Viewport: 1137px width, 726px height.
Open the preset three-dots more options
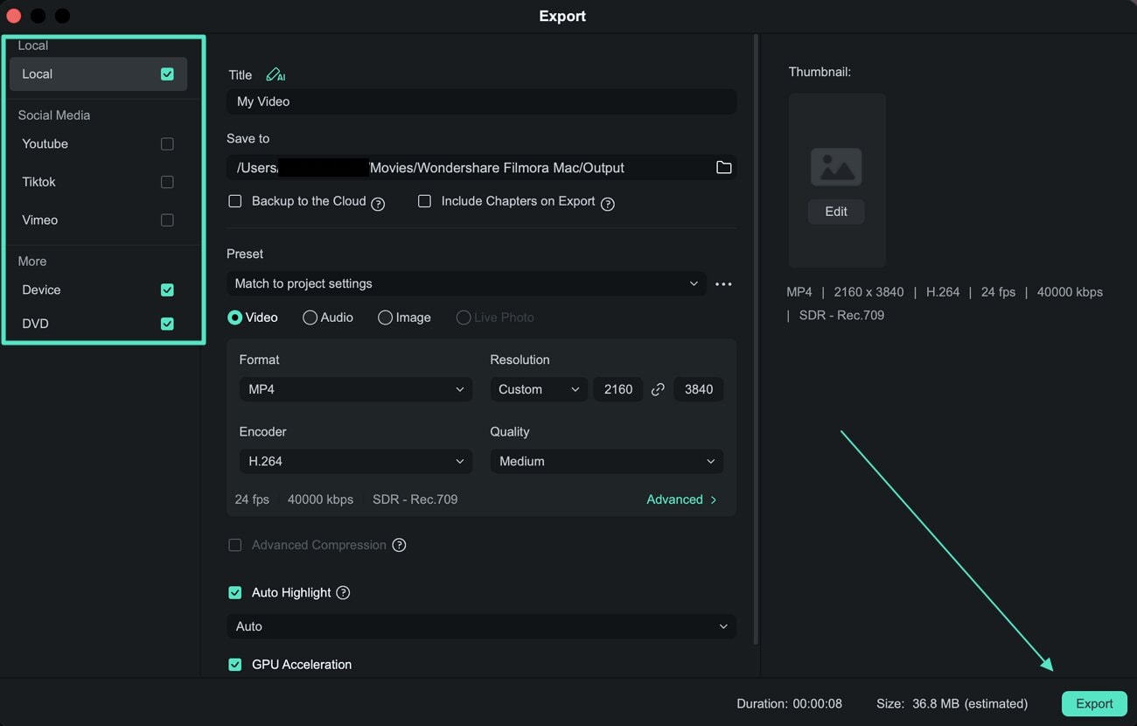click(723, 284)
